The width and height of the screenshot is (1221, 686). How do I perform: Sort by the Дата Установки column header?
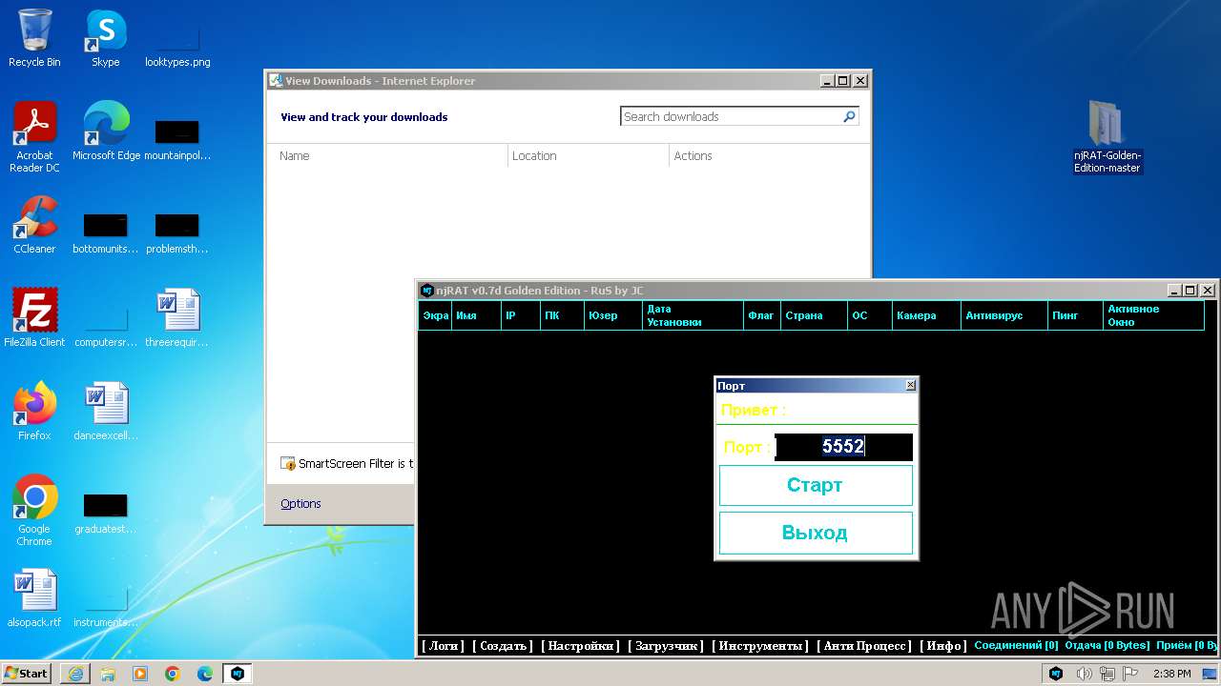(x=693, y=315)
